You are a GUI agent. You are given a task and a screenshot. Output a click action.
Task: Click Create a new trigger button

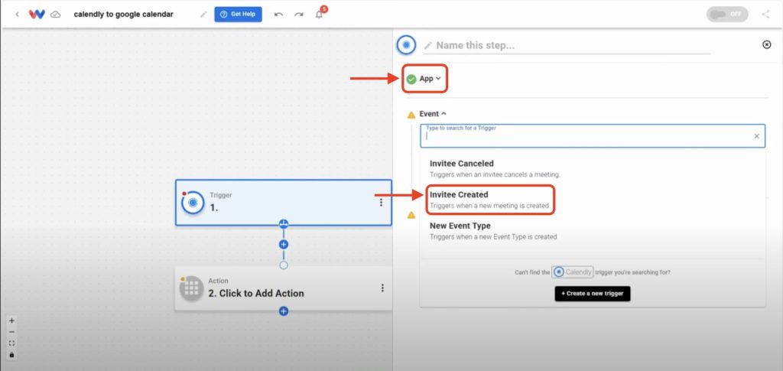[593, 294]
